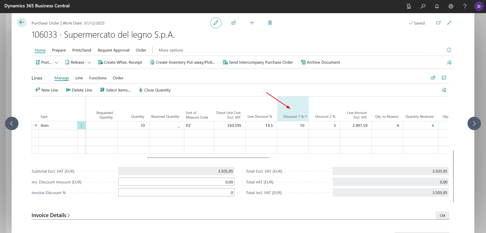The image size is (486, 233).
Task: Open the user account avatar D
Action: (x=479, y=6)
